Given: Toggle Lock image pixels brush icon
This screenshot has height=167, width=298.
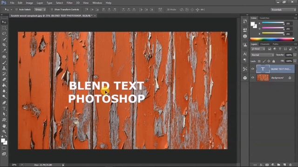Looking at the screenshot, I should pos(264,61).
